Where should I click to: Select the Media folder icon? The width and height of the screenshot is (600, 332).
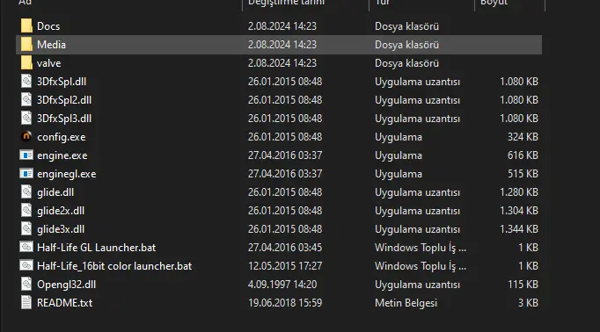pyautogui.click(x=26, y=44)
